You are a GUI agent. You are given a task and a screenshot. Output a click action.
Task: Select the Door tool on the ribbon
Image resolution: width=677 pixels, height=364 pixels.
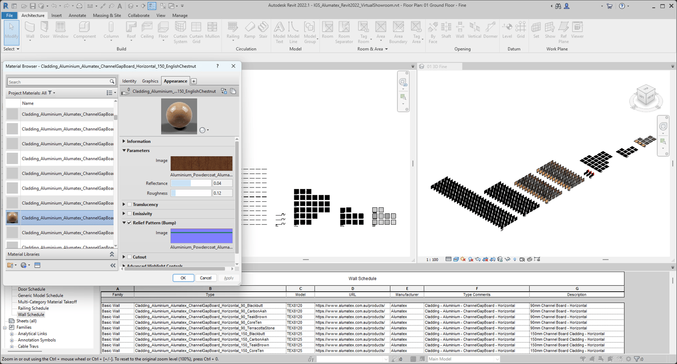pos(44,30)
